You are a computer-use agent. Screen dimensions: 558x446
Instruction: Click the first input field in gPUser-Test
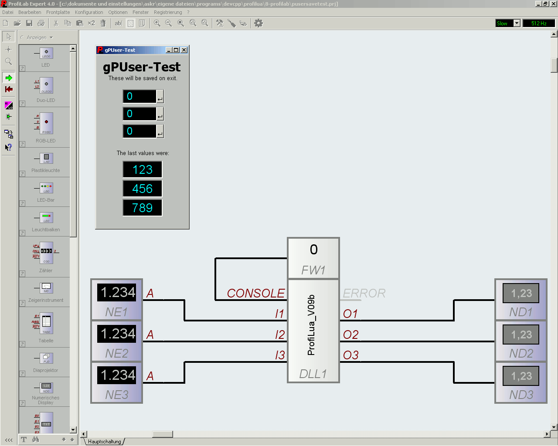click(139, 96)
